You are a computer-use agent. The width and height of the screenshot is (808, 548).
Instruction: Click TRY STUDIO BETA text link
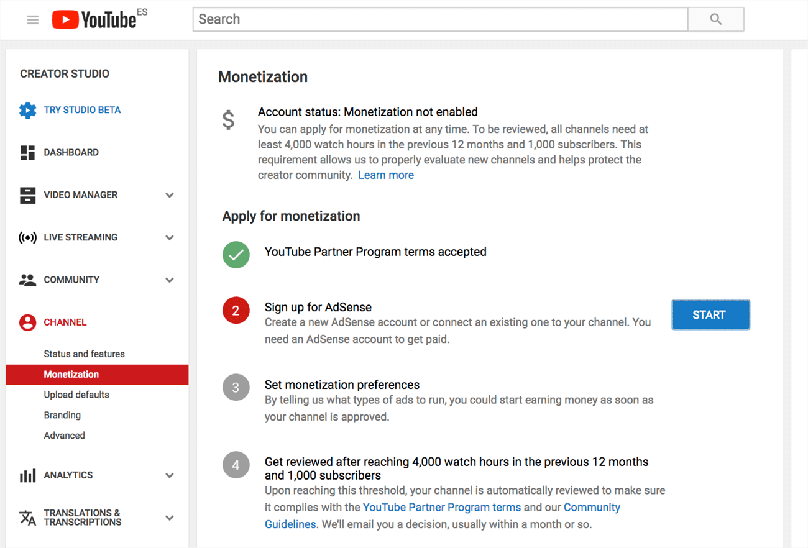coord(82,110)
